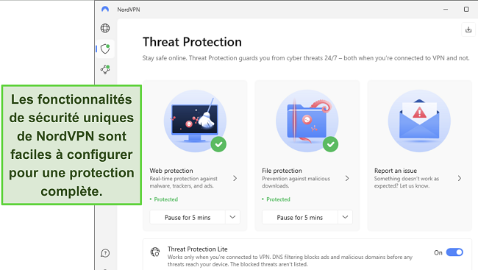The image size is (478, 270).
Task: Open the help question-mark sidebar icon
Action: pos(105,253)
